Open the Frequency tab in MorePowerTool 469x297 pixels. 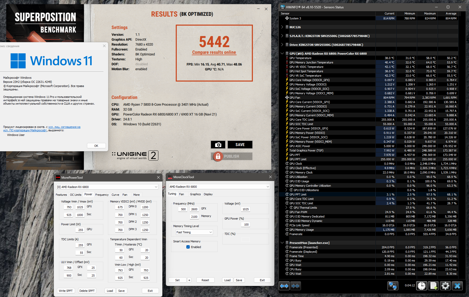(x=102, y=195)
